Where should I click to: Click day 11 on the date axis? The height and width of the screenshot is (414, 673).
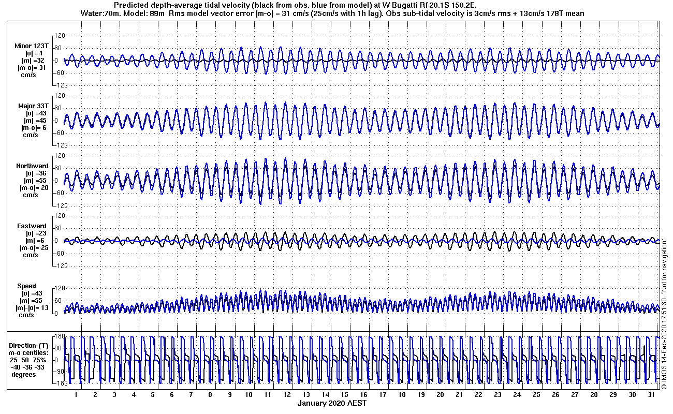(268, 394)
